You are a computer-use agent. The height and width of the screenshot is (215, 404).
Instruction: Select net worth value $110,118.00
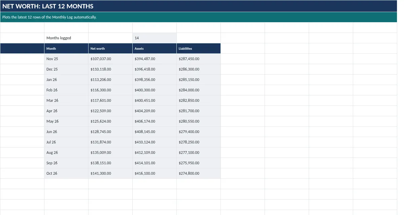tap(110, 69)
